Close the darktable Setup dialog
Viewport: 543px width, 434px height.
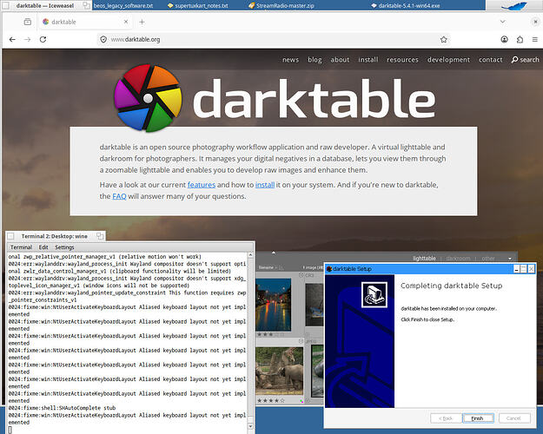531,269
